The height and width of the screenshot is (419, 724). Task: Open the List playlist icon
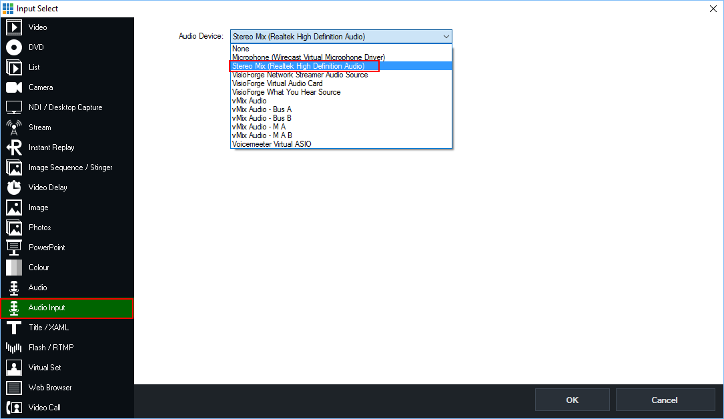pyautogui.click(x=14, y=67)
